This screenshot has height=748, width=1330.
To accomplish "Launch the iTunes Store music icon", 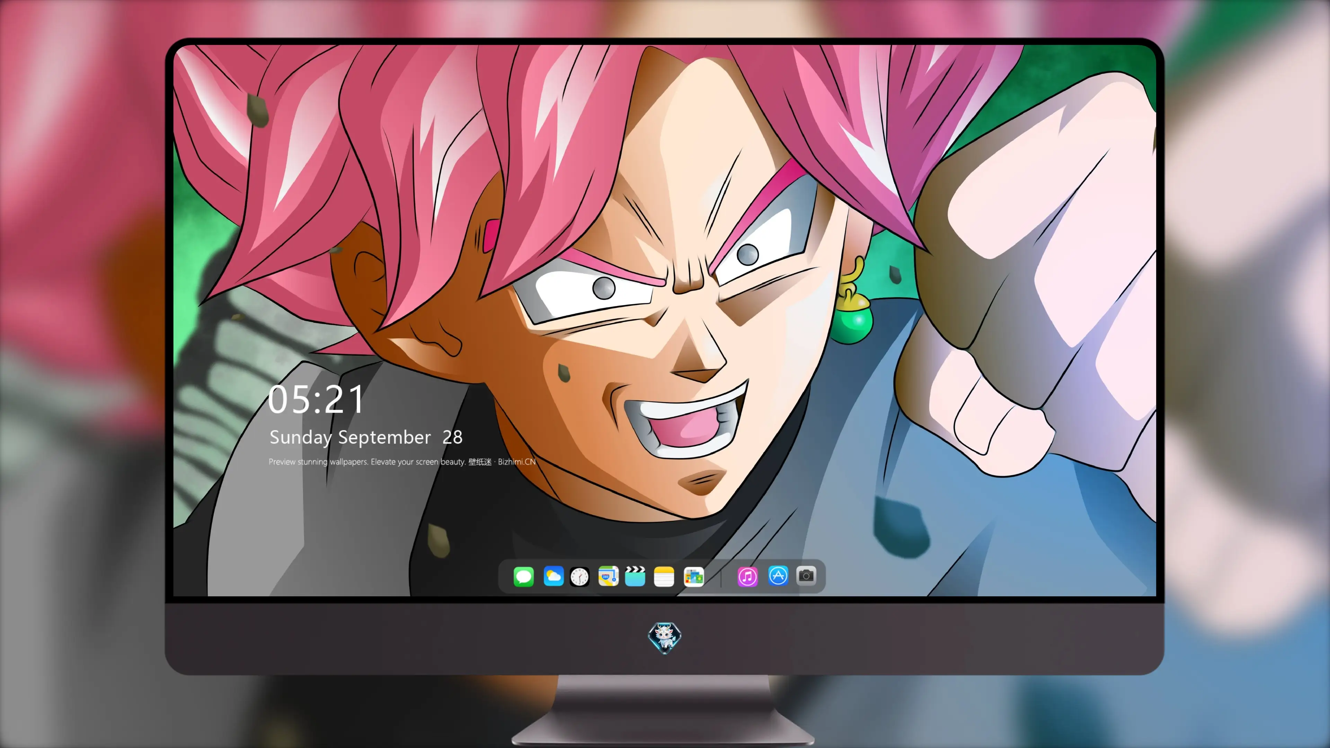I will click(748, 577).
